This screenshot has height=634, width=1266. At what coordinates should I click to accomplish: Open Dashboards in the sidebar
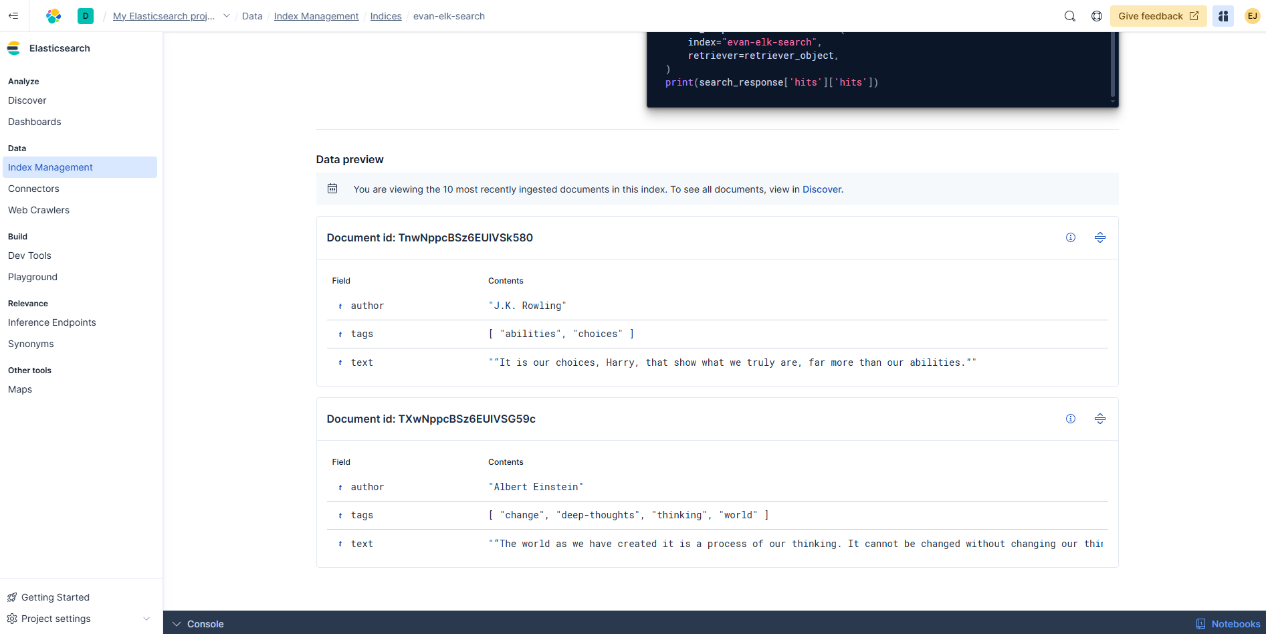[35, 122]
